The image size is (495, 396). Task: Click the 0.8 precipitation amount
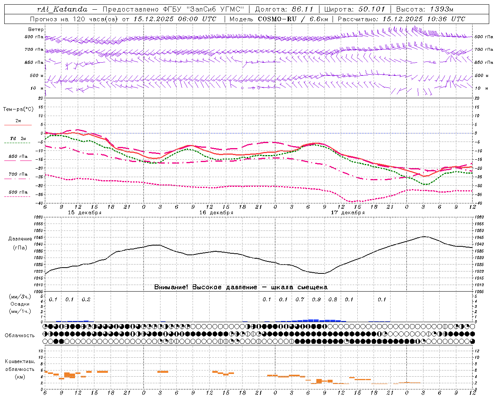(x=333, y=300)
